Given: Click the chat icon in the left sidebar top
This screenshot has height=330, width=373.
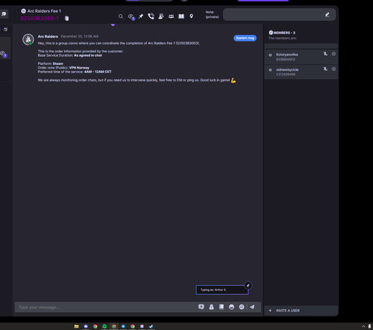Looking at the screenshot, I should 4,14.
